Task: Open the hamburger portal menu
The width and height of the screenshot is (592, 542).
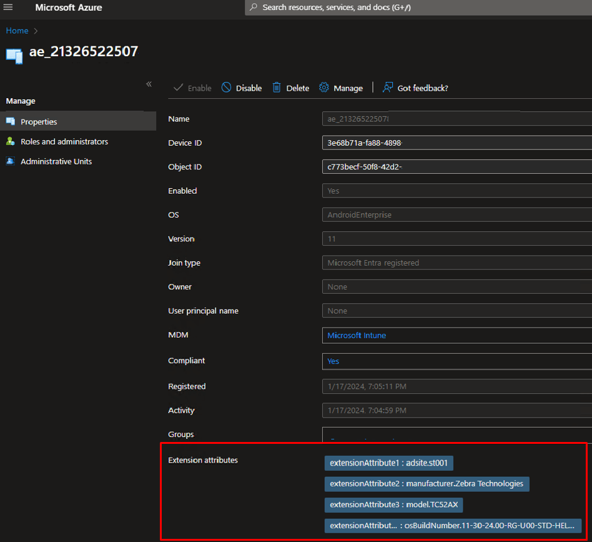Action: point(9,8)
